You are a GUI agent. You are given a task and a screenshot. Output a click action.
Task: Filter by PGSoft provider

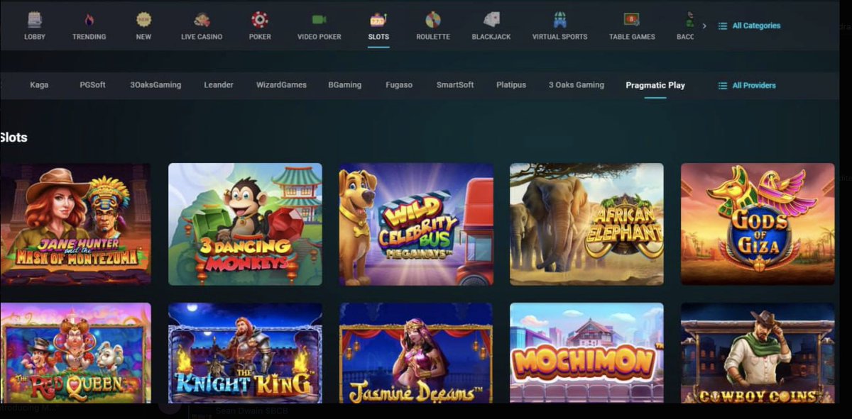coord(92,85)
